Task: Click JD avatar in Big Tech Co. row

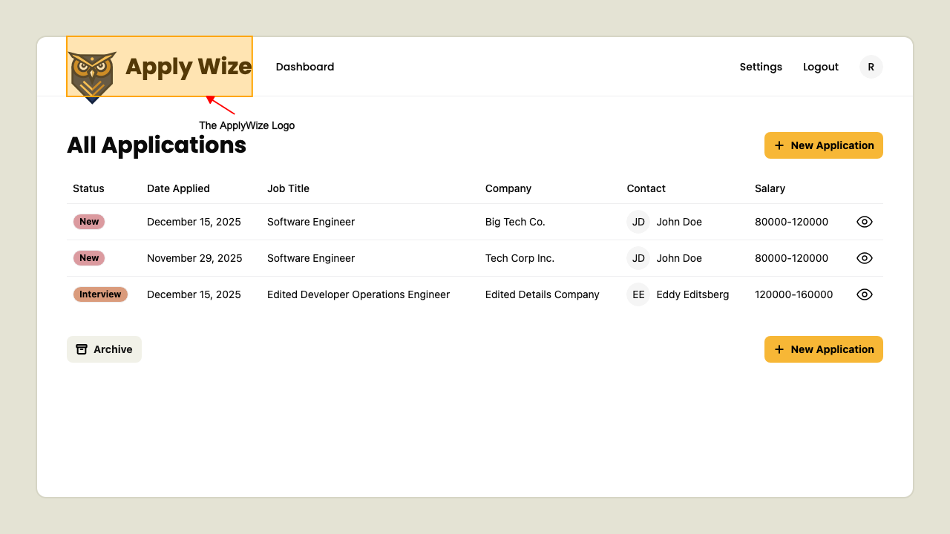Action: [638, 222]
